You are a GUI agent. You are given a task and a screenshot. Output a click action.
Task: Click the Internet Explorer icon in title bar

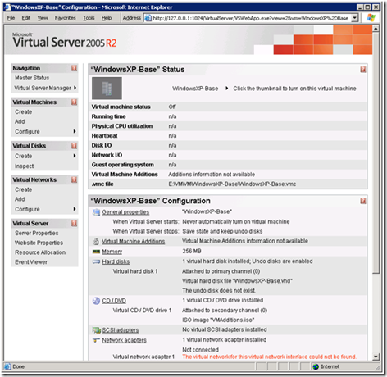pyautogui.click(x=7, y=7)
